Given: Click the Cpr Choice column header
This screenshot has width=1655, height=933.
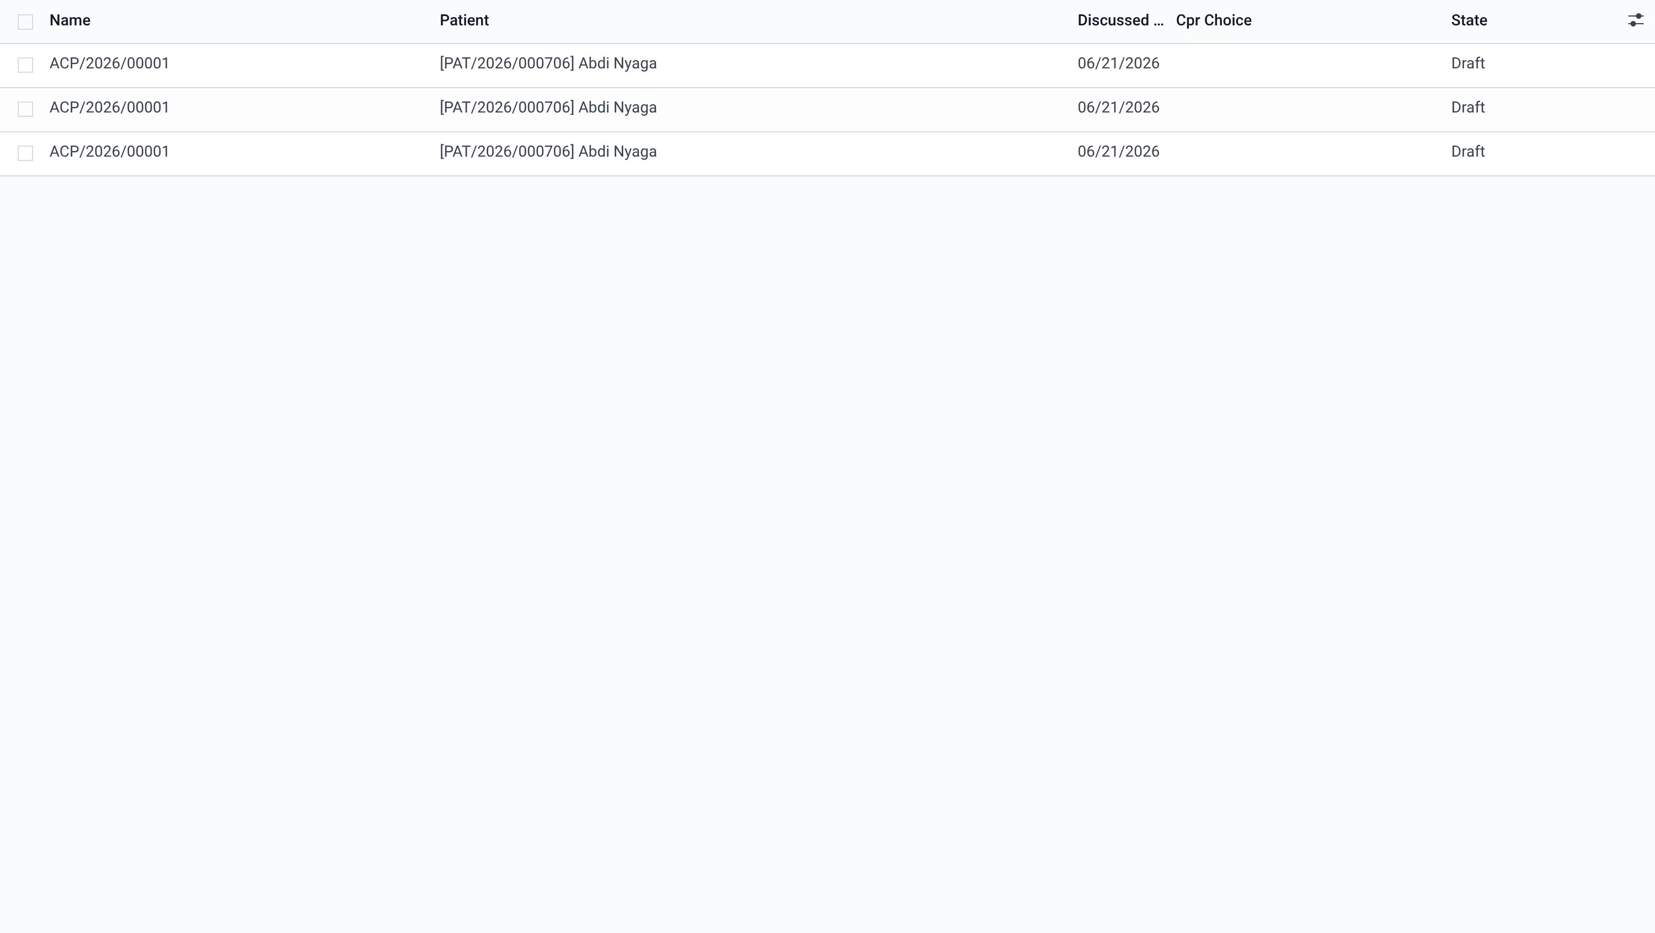Looking at the screenshot, I should (x=1214, y=20).
